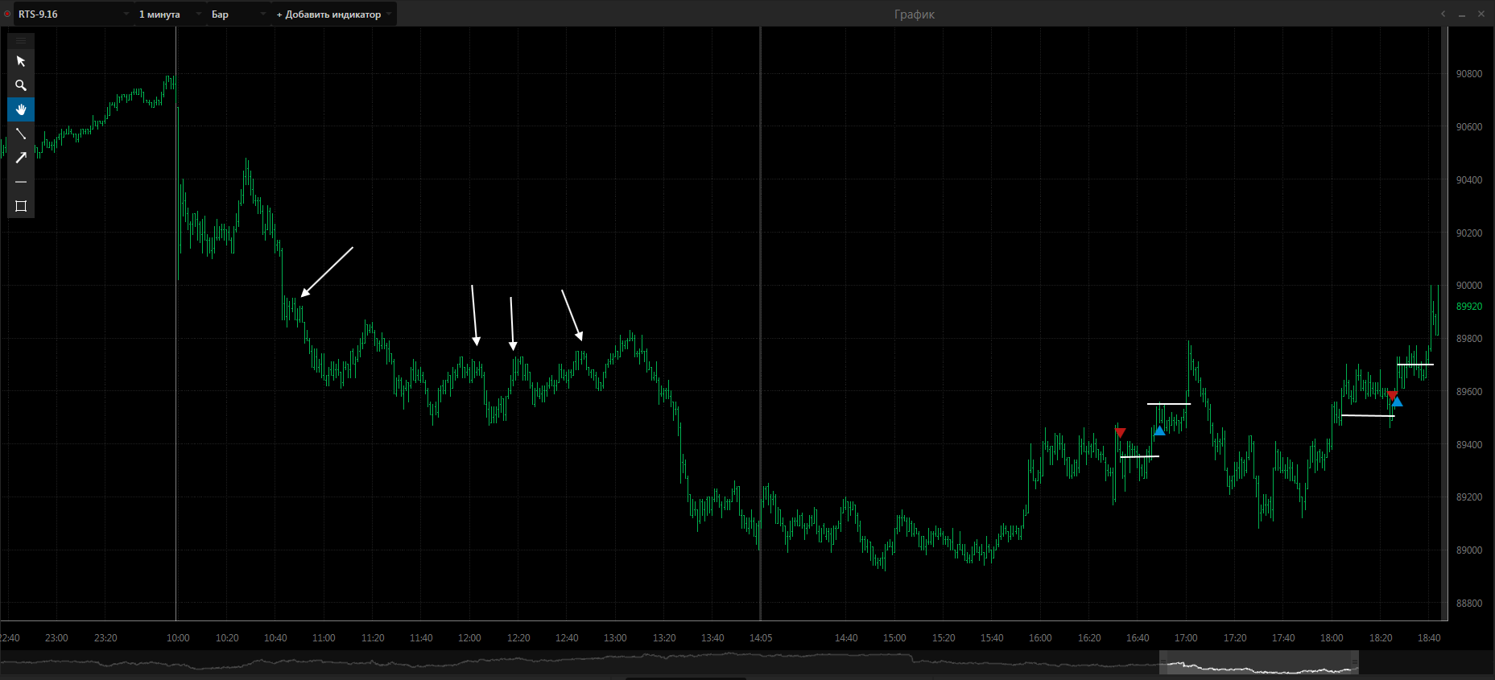Activate the magnifier zoom tool
Screen dimensions: 1495x680
click(x=21, y=85)
